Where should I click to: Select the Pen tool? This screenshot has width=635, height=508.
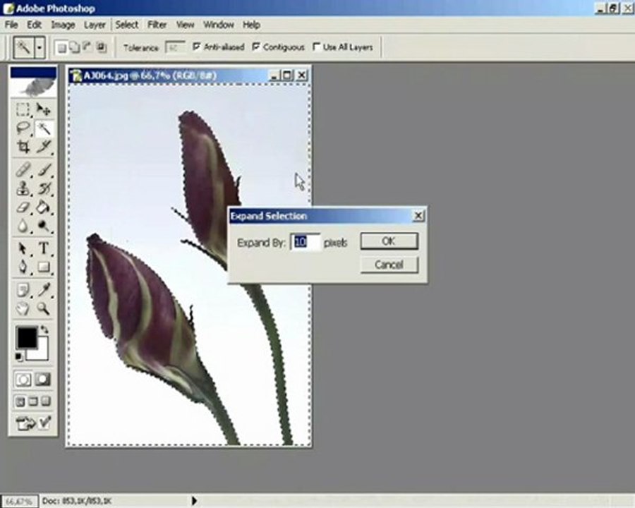(23, 267)
